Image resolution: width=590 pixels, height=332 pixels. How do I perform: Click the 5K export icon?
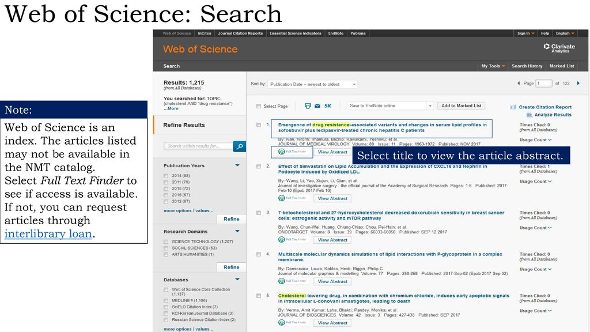coord(328,106)
